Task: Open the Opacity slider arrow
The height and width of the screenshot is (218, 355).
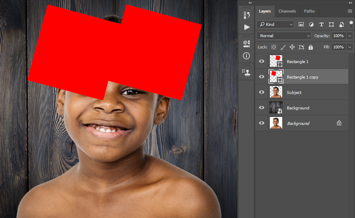Action: pyautogui.click(x=350, y=36)
